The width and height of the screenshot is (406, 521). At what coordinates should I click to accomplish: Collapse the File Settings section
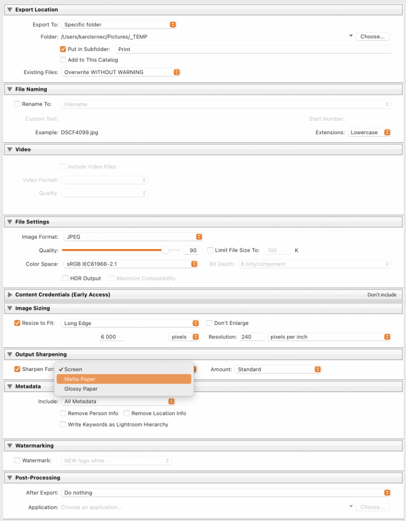pyautogui.click(x=10, y=222)
